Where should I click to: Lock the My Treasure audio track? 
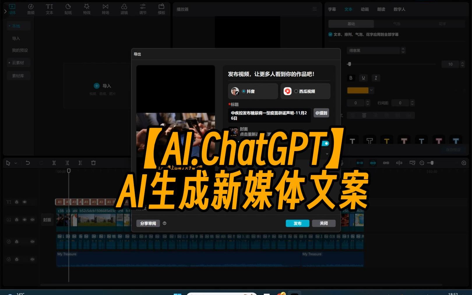pos(17,259)
